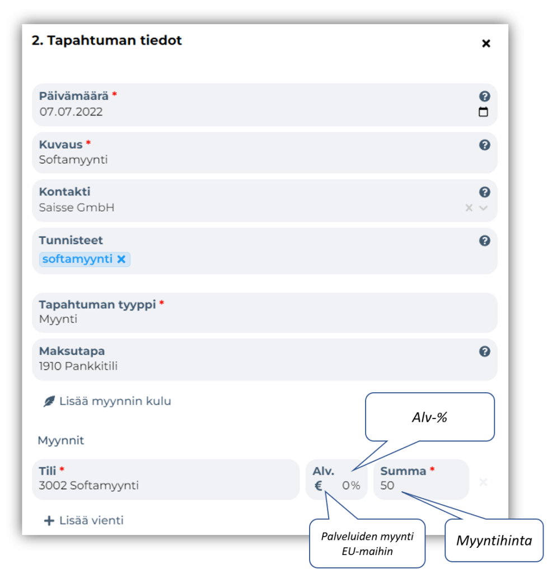
Task: Toggle the Alv euro symbol
Action: (x=319, y=486)
